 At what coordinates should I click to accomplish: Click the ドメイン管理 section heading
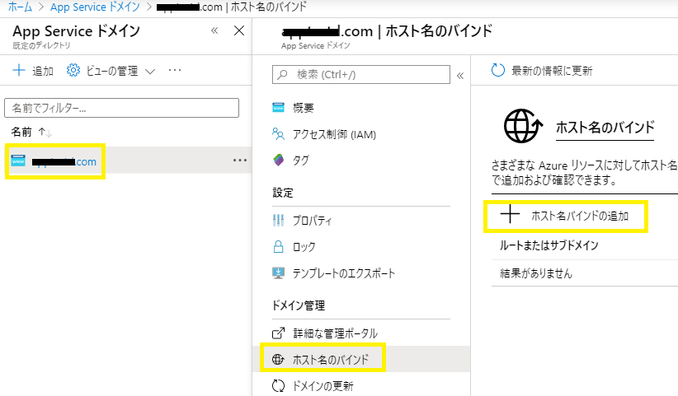tap(299, 305)
